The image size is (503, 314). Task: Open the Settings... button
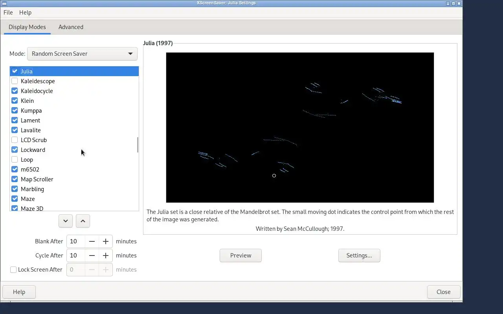(359, 256)
